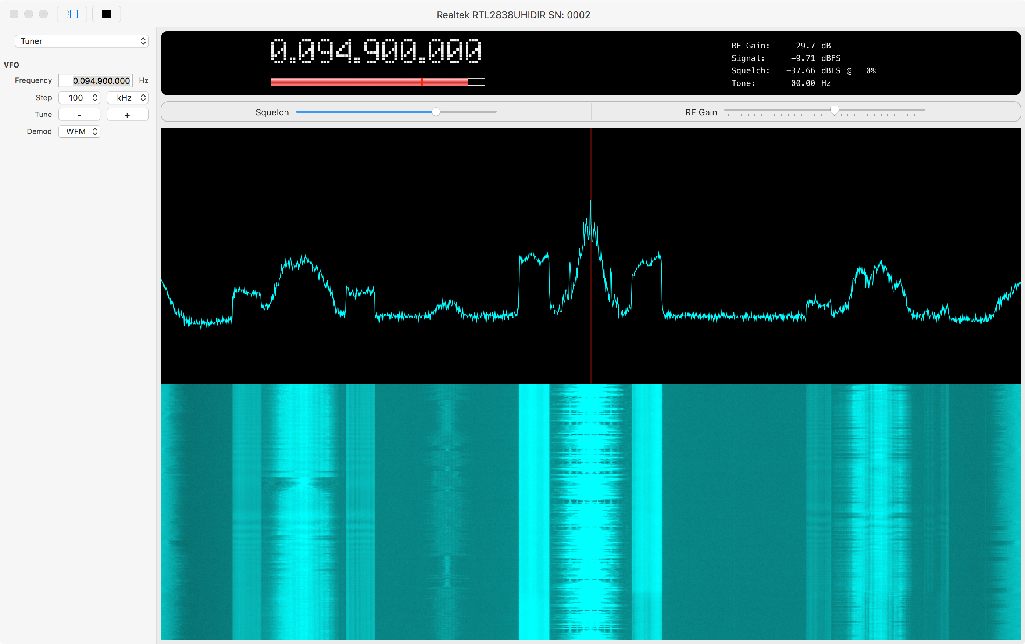Click the macOS window close button
The height and width of the screenshot is (644, 1025).
tap(14, 14)
